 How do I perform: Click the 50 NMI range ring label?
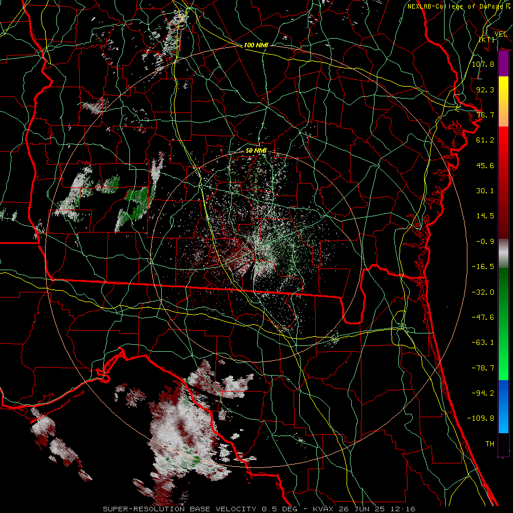click(x=256, y=151)
